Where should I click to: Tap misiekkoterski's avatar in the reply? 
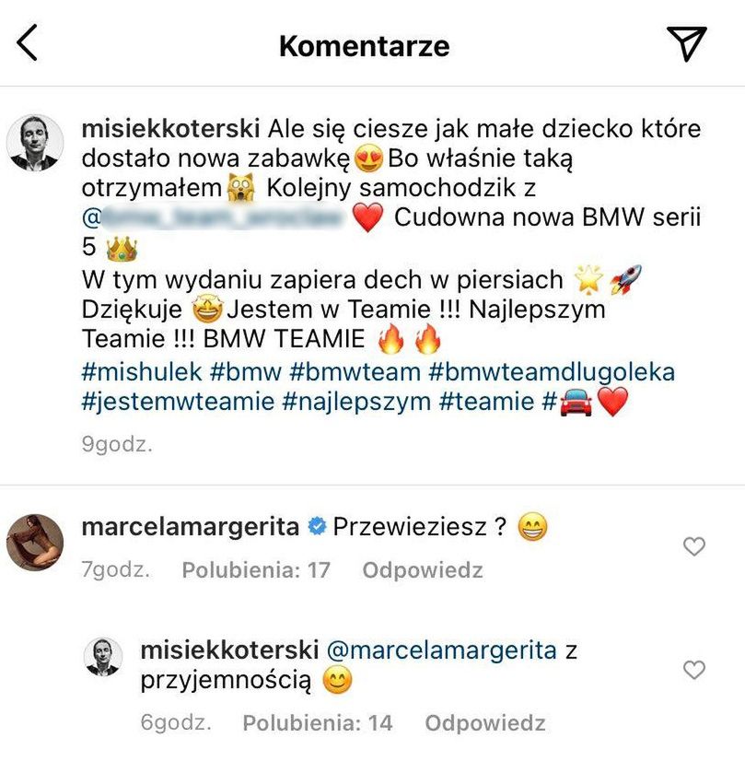click(x=104, y=657)
